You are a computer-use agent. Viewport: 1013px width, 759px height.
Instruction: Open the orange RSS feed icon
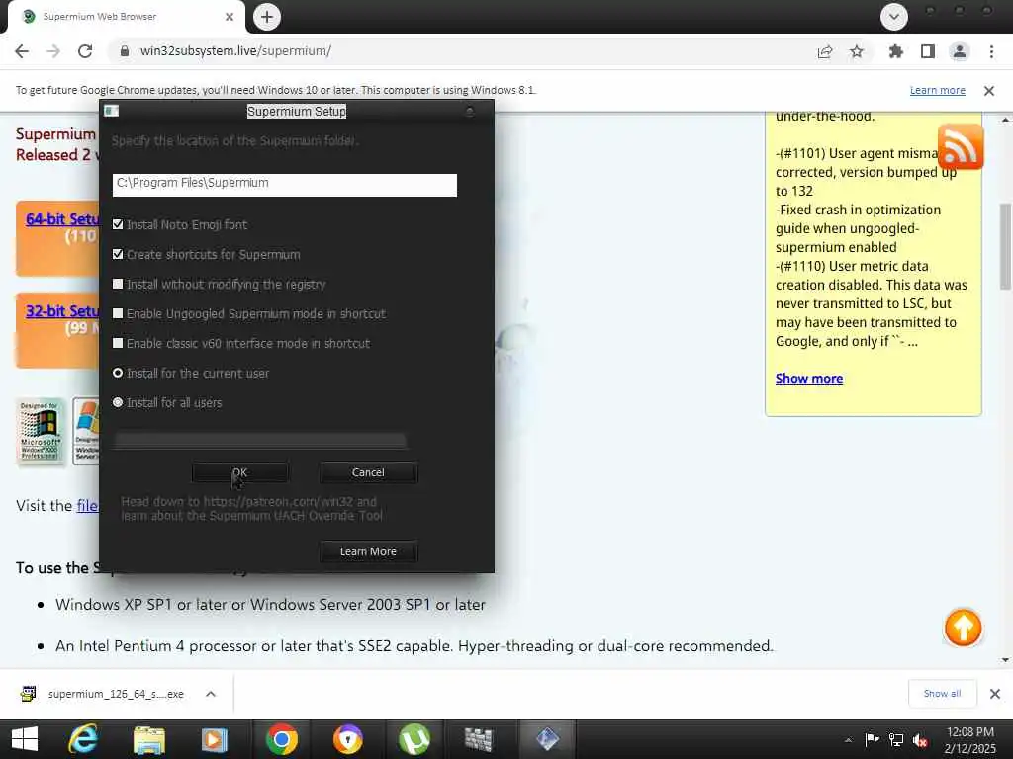coord(961,146)
